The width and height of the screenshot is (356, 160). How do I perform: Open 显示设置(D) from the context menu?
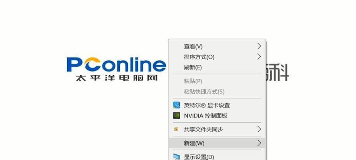[217, 157]
